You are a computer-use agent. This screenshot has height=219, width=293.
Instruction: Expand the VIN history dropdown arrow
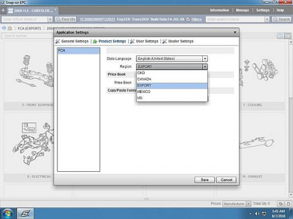tap(50, 19)
